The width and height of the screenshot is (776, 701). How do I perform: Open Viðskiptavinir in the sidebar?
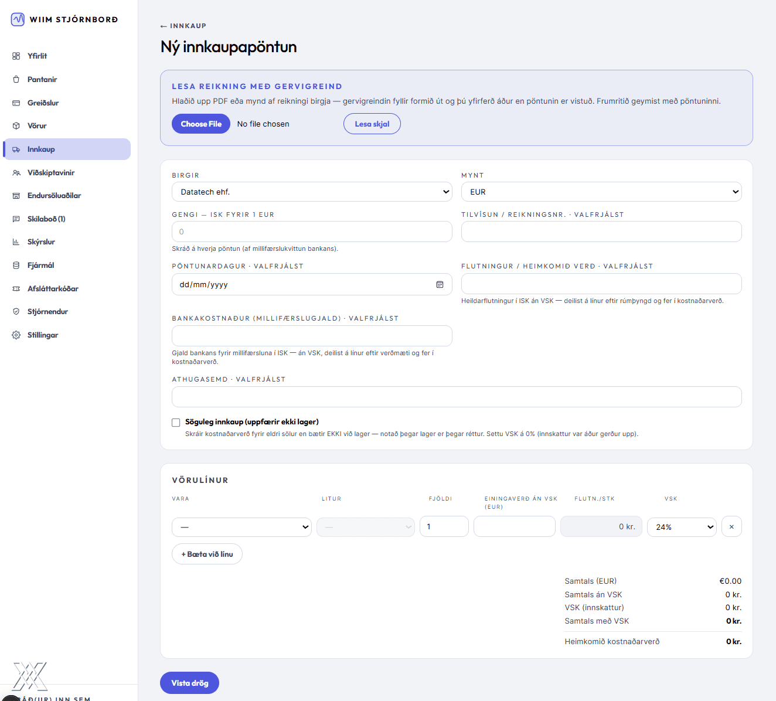click(67, 173)
